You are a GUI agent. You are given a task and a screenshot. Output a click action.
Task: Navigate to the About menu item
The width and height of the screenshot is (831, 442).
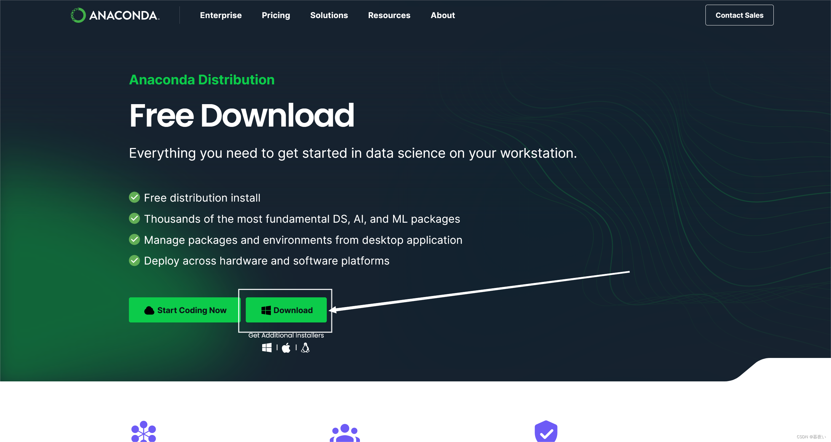click(442, 15)
